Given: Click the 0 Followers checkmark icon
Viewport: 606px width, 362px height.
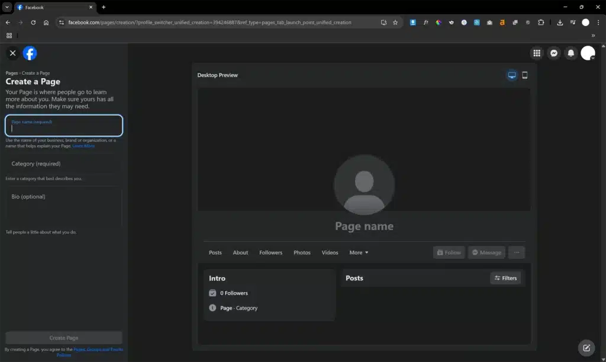Looking at the screenshot, I should point(212,293).
